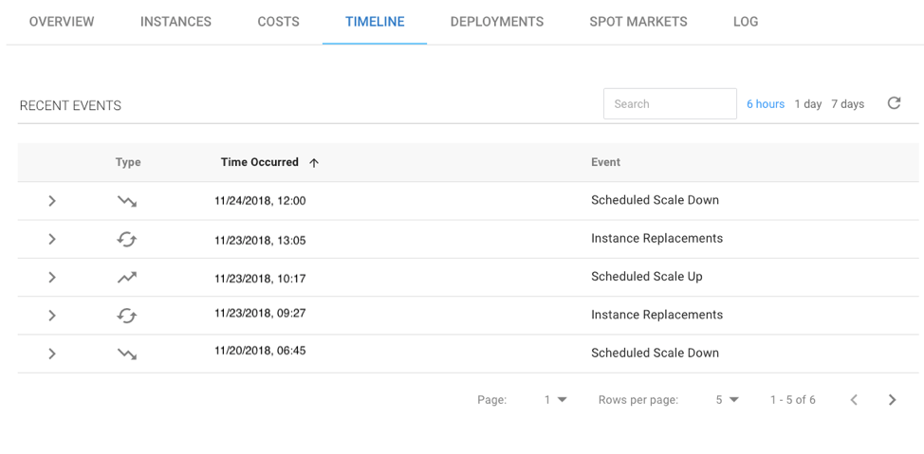Go to the previous page of events
The image size is (924, 454).
click(x=854, y=400)
